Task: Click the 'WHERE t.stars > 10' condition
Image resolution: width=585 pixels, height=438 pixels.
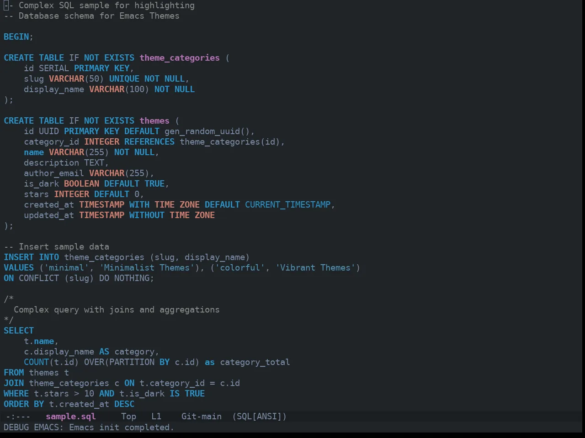Action: pyautogui.click(x=49, y=393)
